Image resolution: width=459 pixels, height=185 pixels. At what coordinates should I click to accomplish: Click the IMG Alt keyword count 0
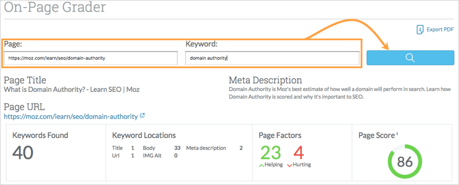(x=176, y=156)
